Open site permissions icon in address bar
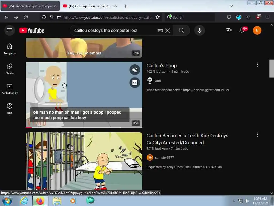This screenshot has height=206, width=274. pyautogui.click(x=59, y=17)
